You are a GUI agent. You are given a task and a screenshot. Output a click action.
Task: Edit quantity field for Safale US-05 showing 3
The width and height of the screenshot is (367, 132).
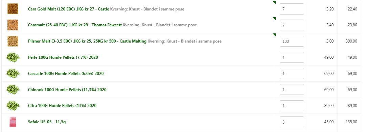292,122
